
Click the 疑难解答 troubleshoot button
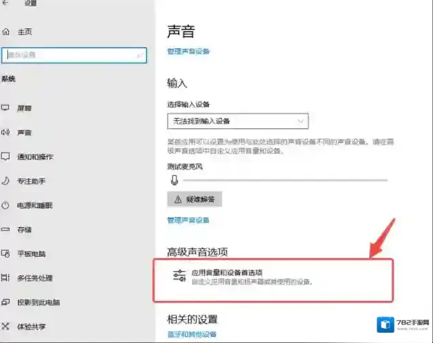[194, 199]
